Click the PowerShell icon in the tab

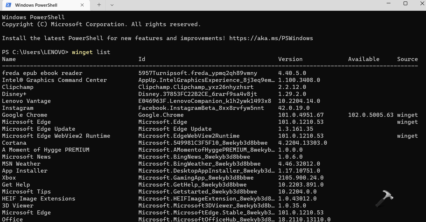(8, 5)
